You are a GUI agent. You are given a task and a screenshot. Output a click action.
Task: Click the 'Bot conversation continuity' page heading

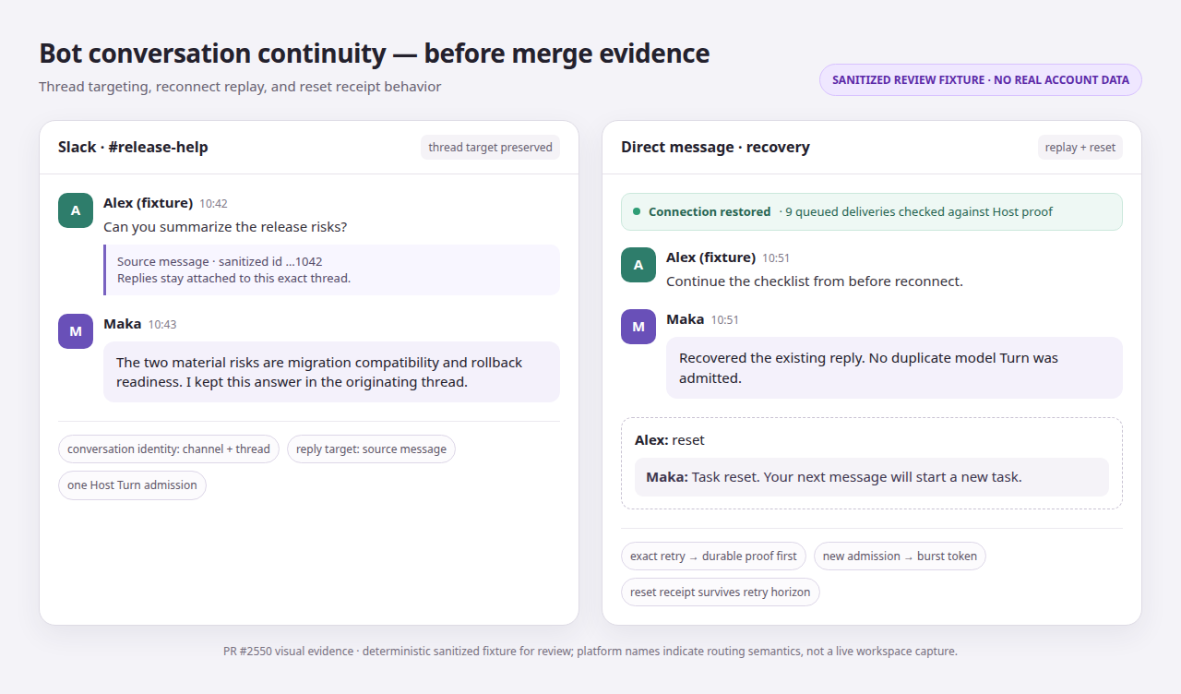click(374, 54)
